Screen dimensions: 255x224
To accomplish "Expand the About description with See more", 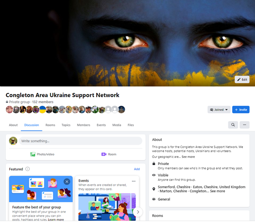I will 188,157.
